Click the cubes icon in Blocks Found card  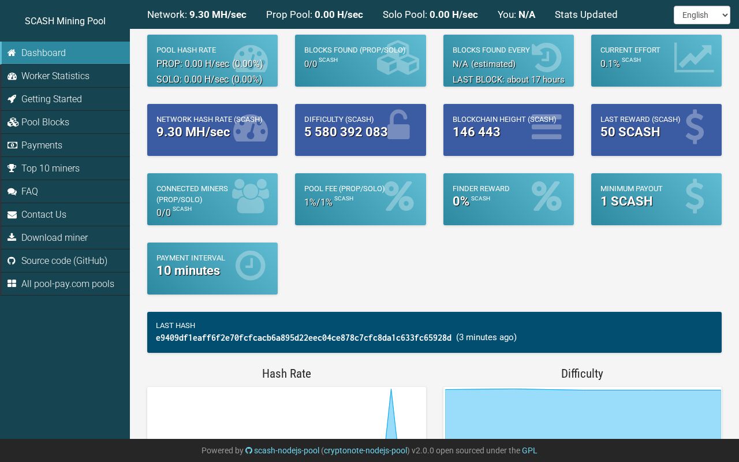tap(398, 58)
